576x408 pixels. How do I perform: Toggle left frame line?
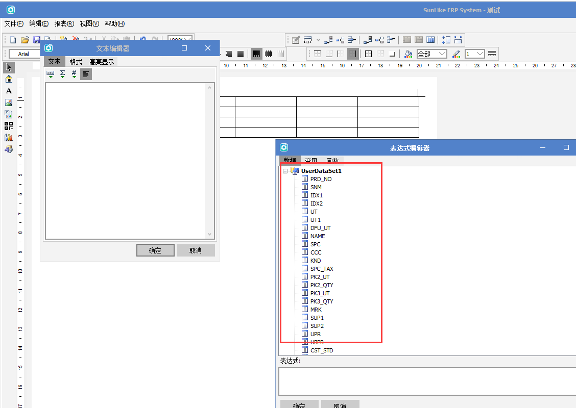click(341, 54)
